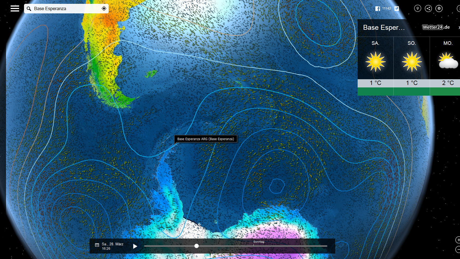
Task: Zoom out with the minus button
Action: pos(458,249)
